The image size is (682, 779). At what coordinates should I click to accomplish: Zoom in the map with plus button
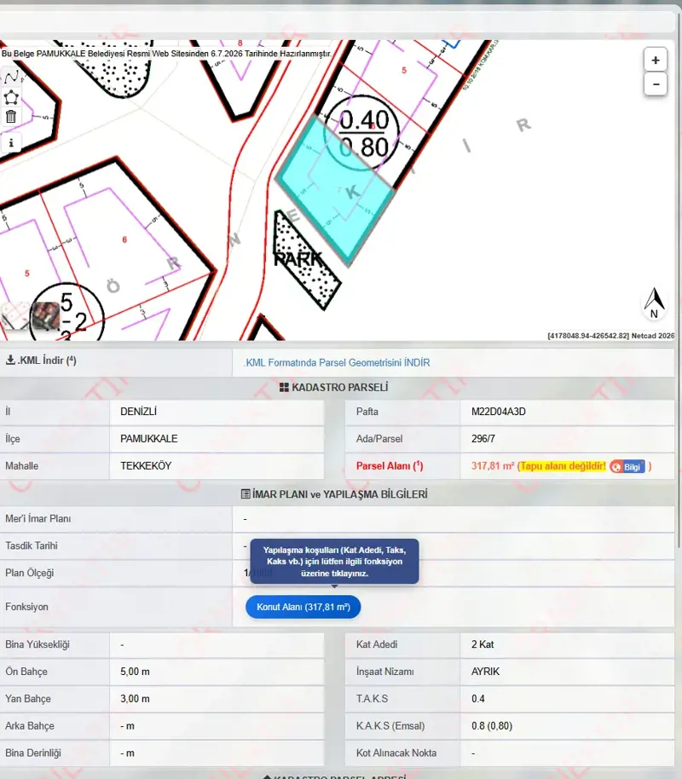pyautogui.click(x=656, y=61)
